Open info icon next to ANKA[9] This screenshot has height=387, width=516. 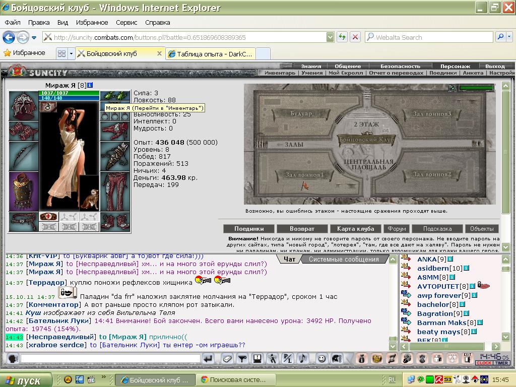450,259
